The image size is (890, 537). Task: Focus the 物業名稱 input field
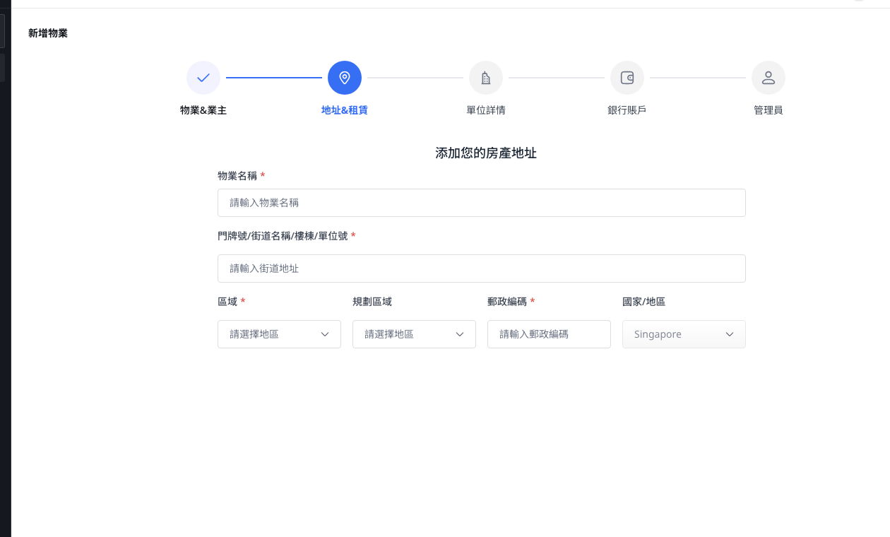point(482,203)
